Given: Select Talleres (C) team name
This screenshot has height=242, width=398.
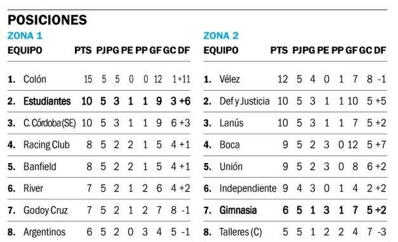Looking at the screenshot, I should (240, 232).
